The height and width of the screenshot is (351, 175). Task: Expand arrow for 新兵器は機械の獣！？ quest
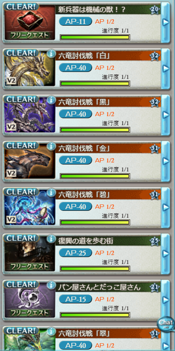166,22
